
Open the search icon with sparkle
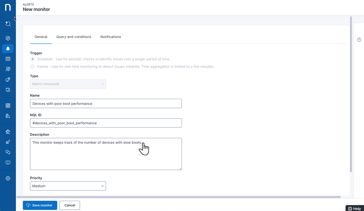tap(8, 24)
